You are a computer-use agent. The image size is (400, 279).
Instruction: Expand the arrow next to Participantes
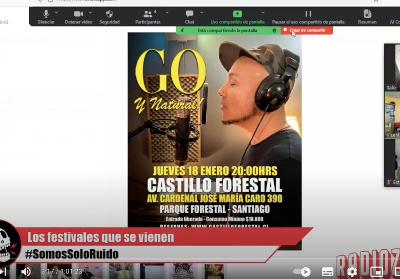click(167, 12)
